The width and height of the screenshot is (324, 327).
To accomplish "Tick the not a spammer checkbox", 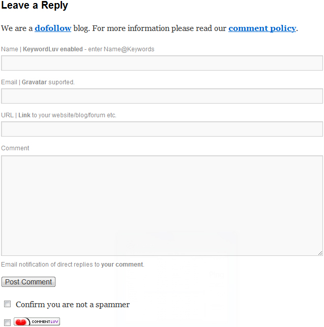I will (7, 304).
